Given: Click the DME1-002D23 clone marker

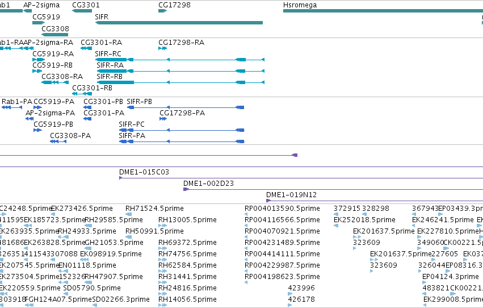Looking at the screenshot, I should click(186, 189).
